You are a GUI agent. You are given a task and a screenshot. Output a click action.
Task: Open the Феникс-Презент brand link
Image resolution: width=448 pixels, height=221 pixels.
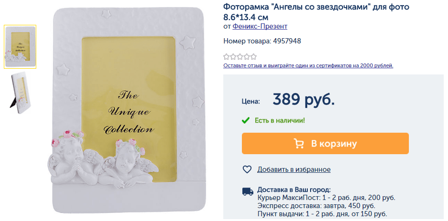[x=260, y=27]
